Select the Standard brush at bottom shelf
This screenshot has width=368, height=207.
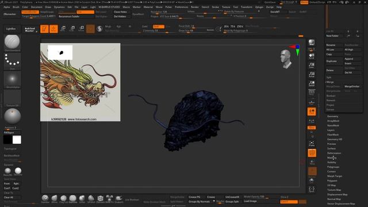coord(45,198)
